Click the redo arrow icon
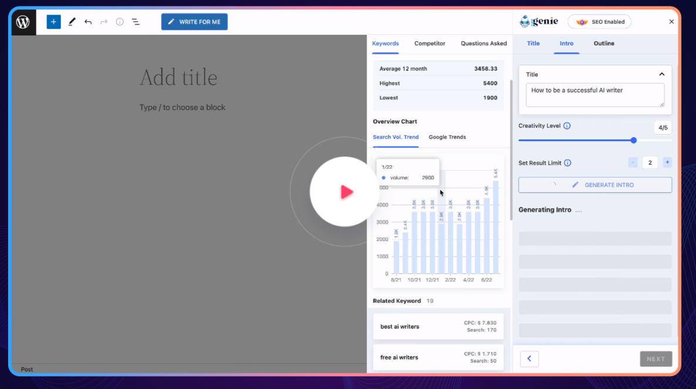The image size is (696, 389). (104, 22)
